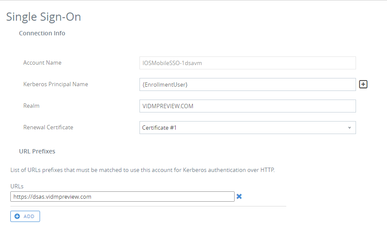Click the greyed-out Account Name field
The width and height of the screenshot is (387, 231).
(248, 63)
